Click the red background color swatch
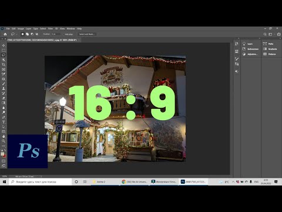Screen dimensions: 282x212 5,156
